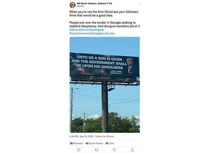The width and height of the screenshot is (208, 153).
Task: Click the 4:36 PM Sep 10, 2021 timestamp
Action: coord(81,137)
